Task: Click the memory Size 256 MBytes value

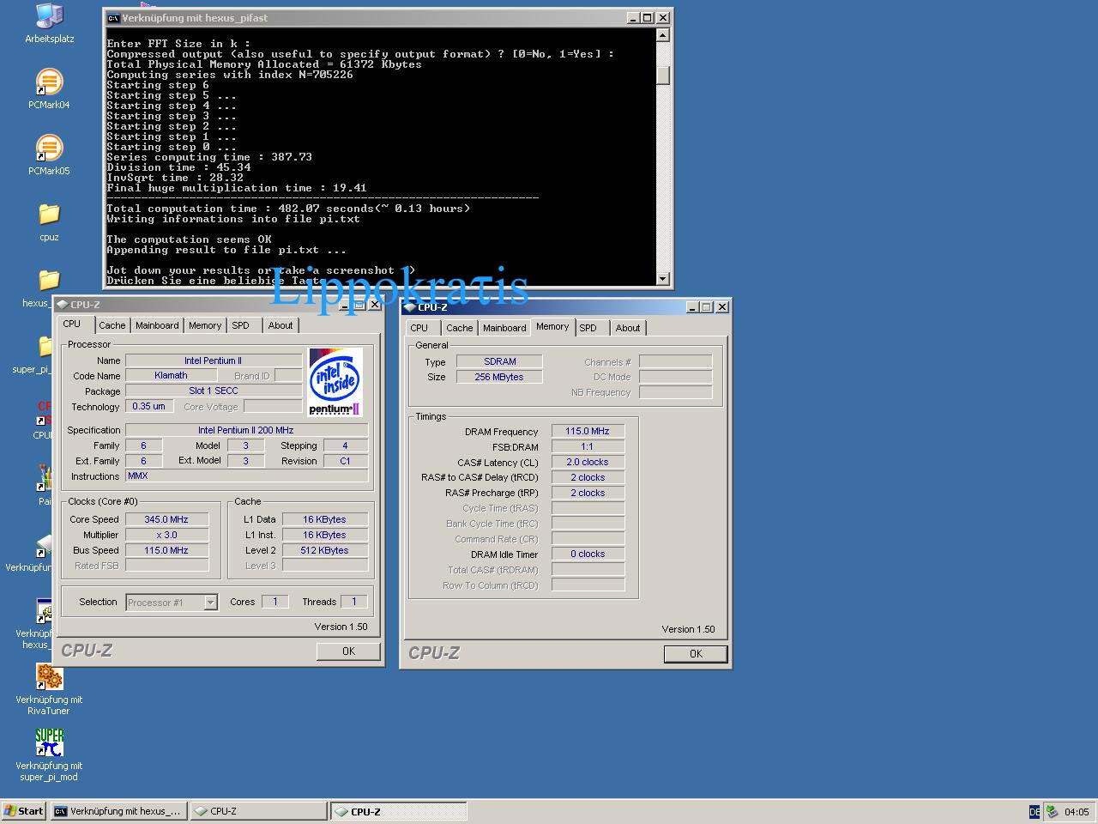Action: tap(499, 377)
